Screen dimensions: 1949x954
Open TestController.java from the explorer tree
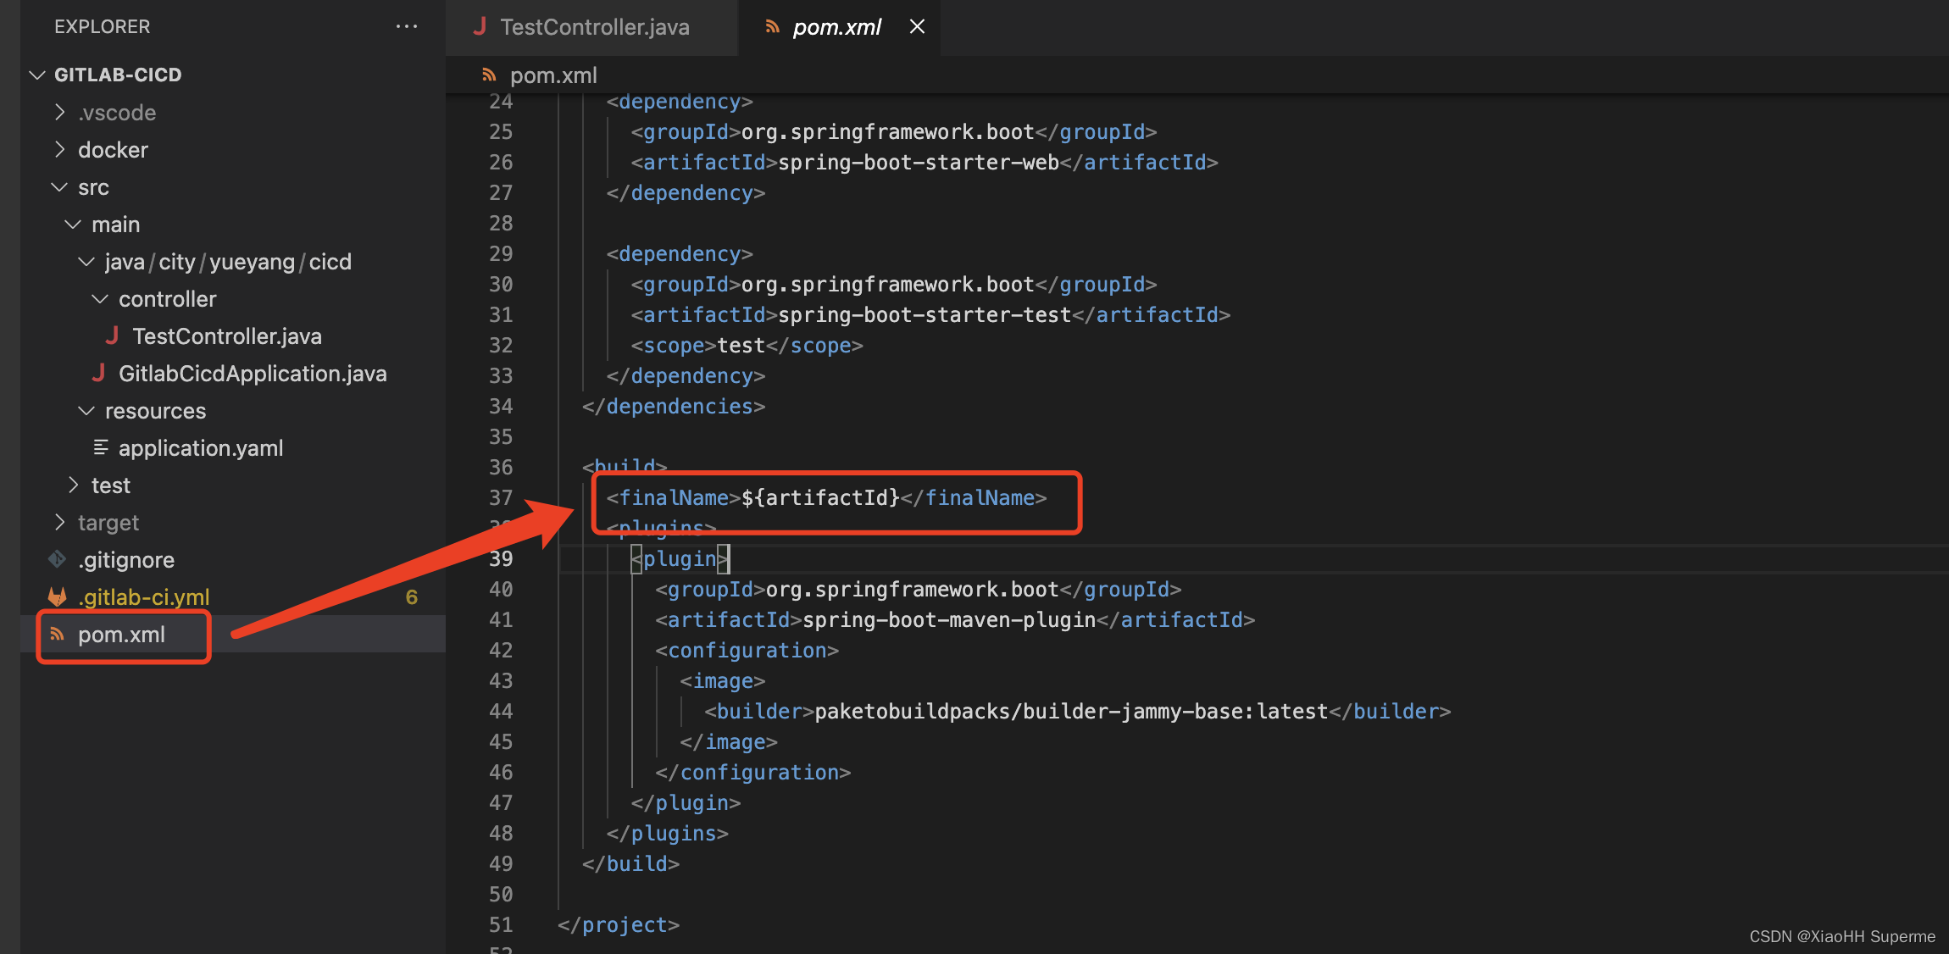(226, 336)
